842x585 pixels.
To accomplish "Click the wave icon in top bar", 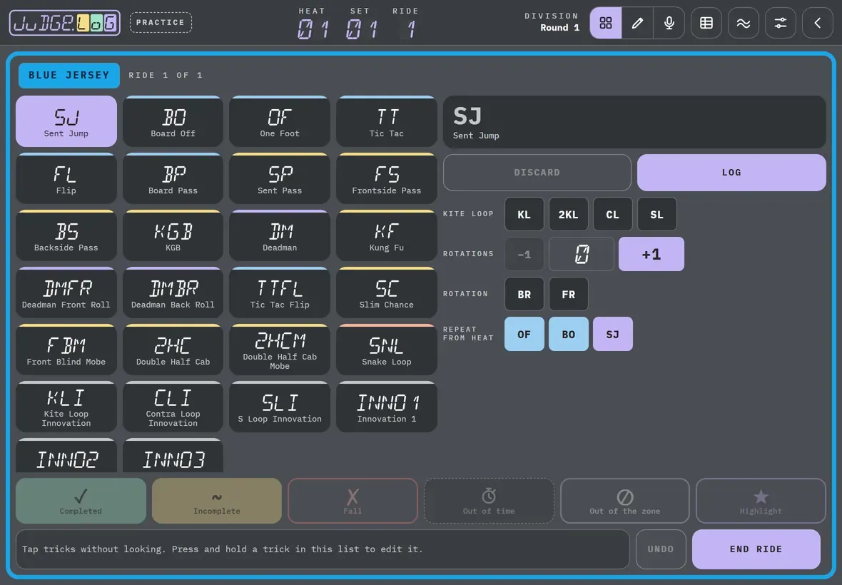I will (x=744, y=23).
